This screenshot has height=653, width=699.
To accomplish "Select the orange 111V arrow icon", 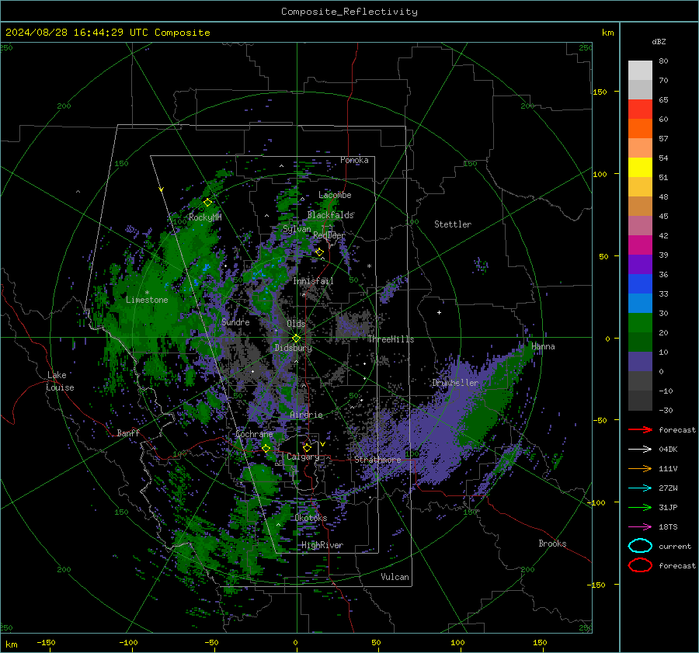I will coord(640,468).
